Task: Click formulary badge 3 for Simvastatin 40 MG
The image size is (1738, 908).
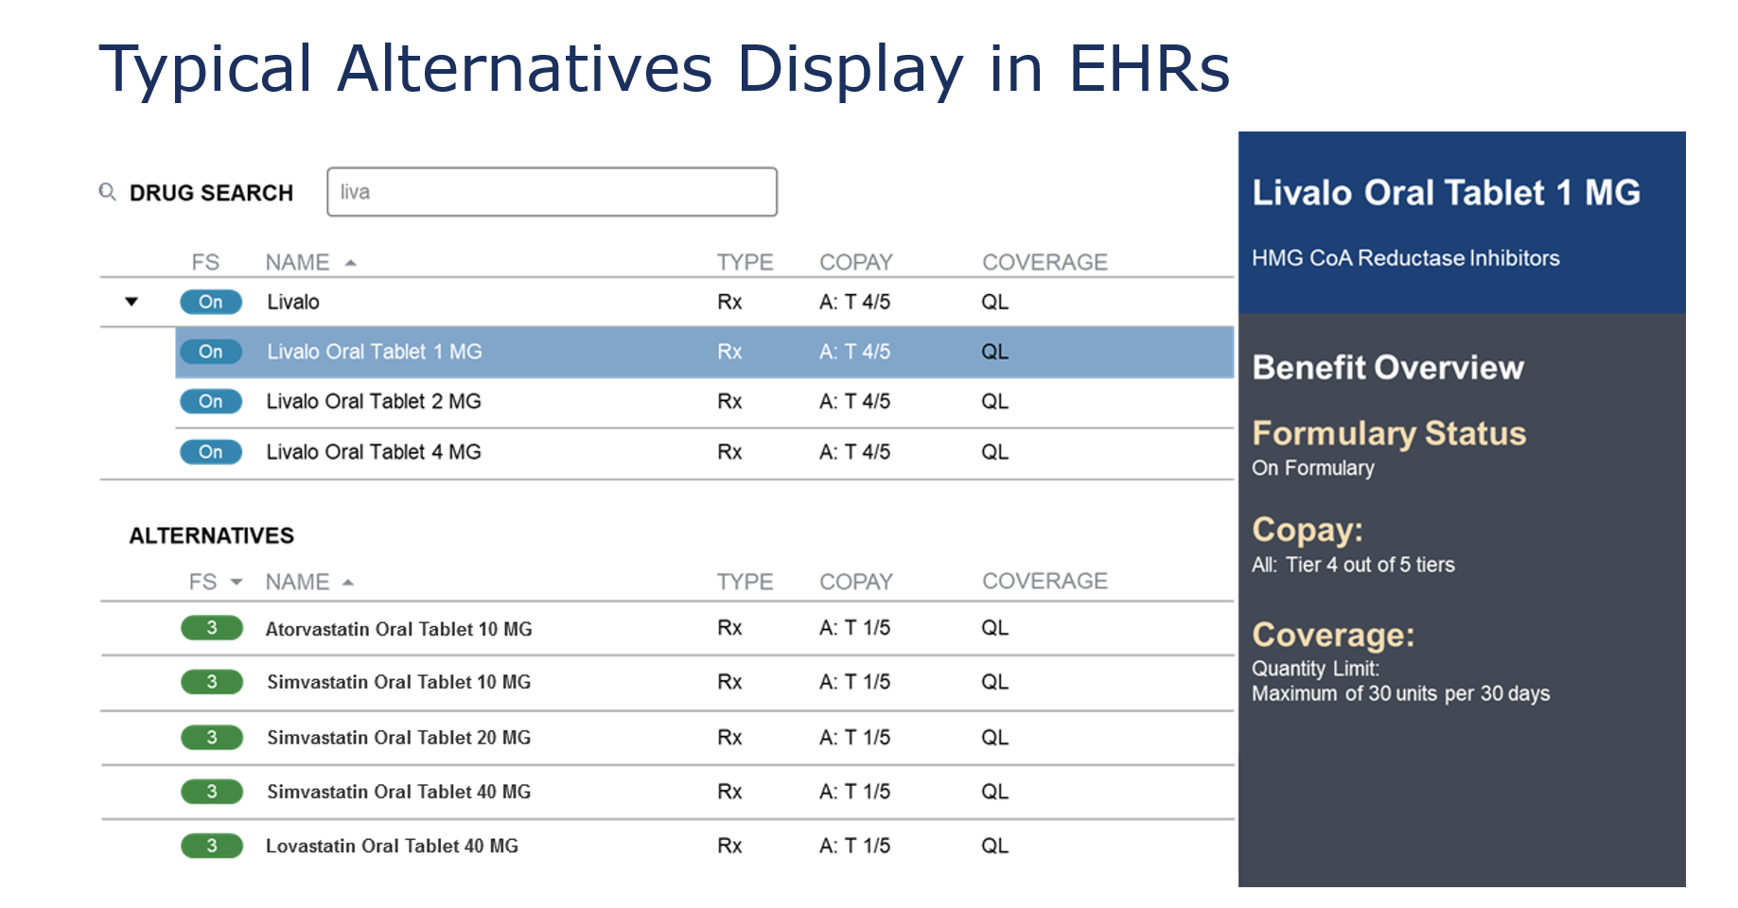Action: coord(212,792)
